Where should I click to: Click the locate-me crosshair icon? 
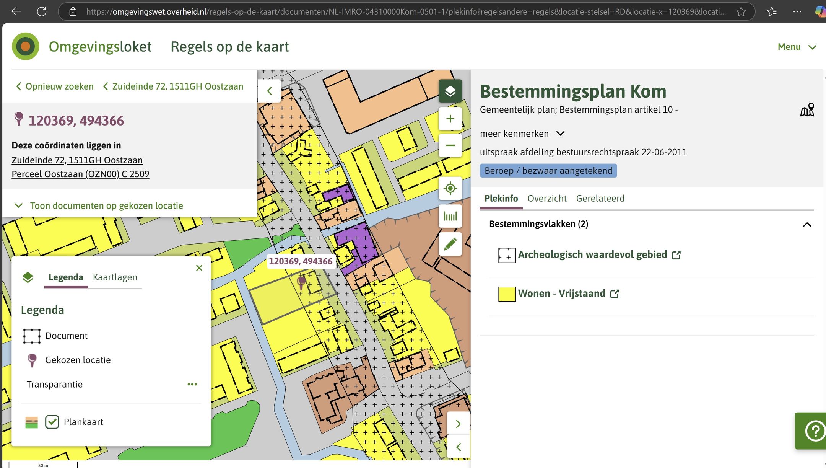point(450,188)
